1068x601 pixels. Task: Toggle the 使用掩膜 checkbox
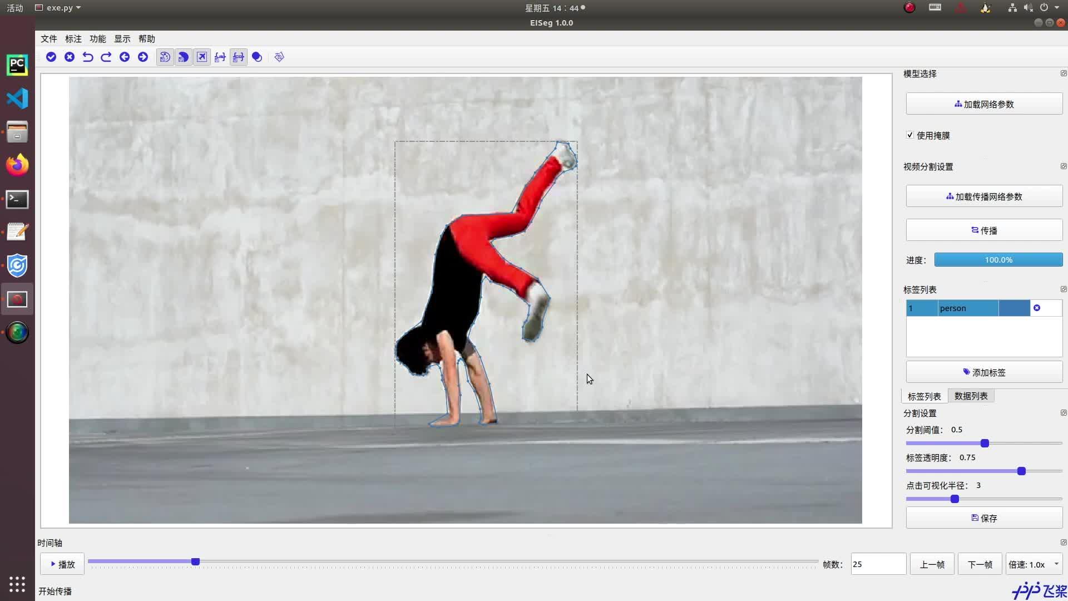910,135
